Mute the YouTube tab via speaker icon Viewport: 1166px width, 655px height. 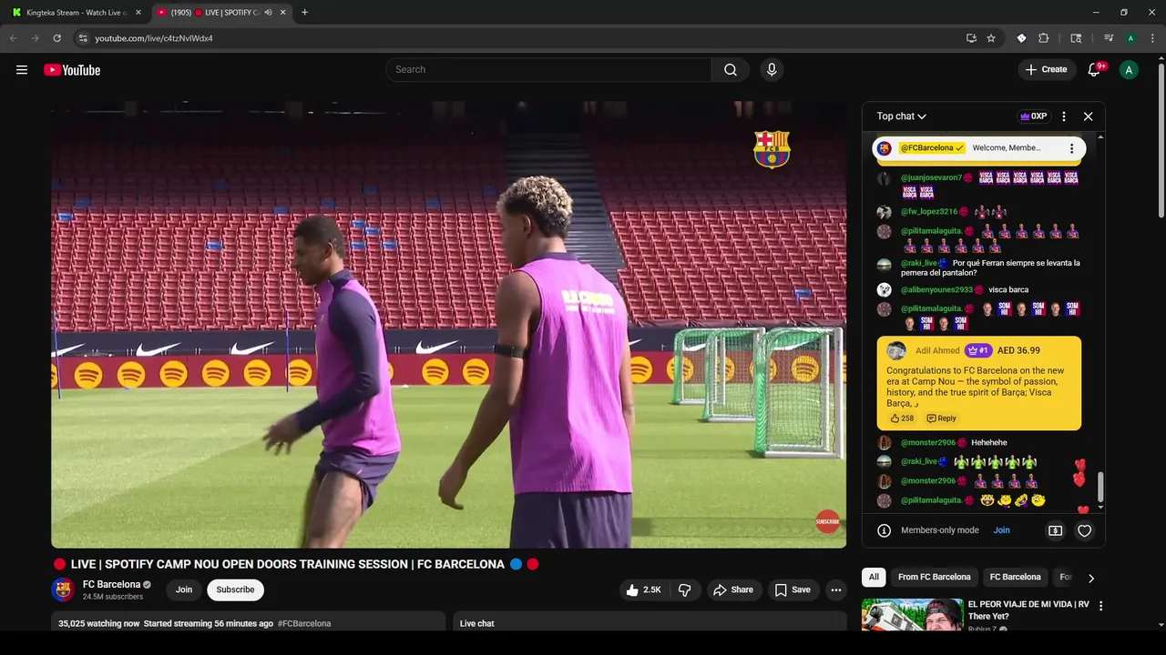coord(269,13)
